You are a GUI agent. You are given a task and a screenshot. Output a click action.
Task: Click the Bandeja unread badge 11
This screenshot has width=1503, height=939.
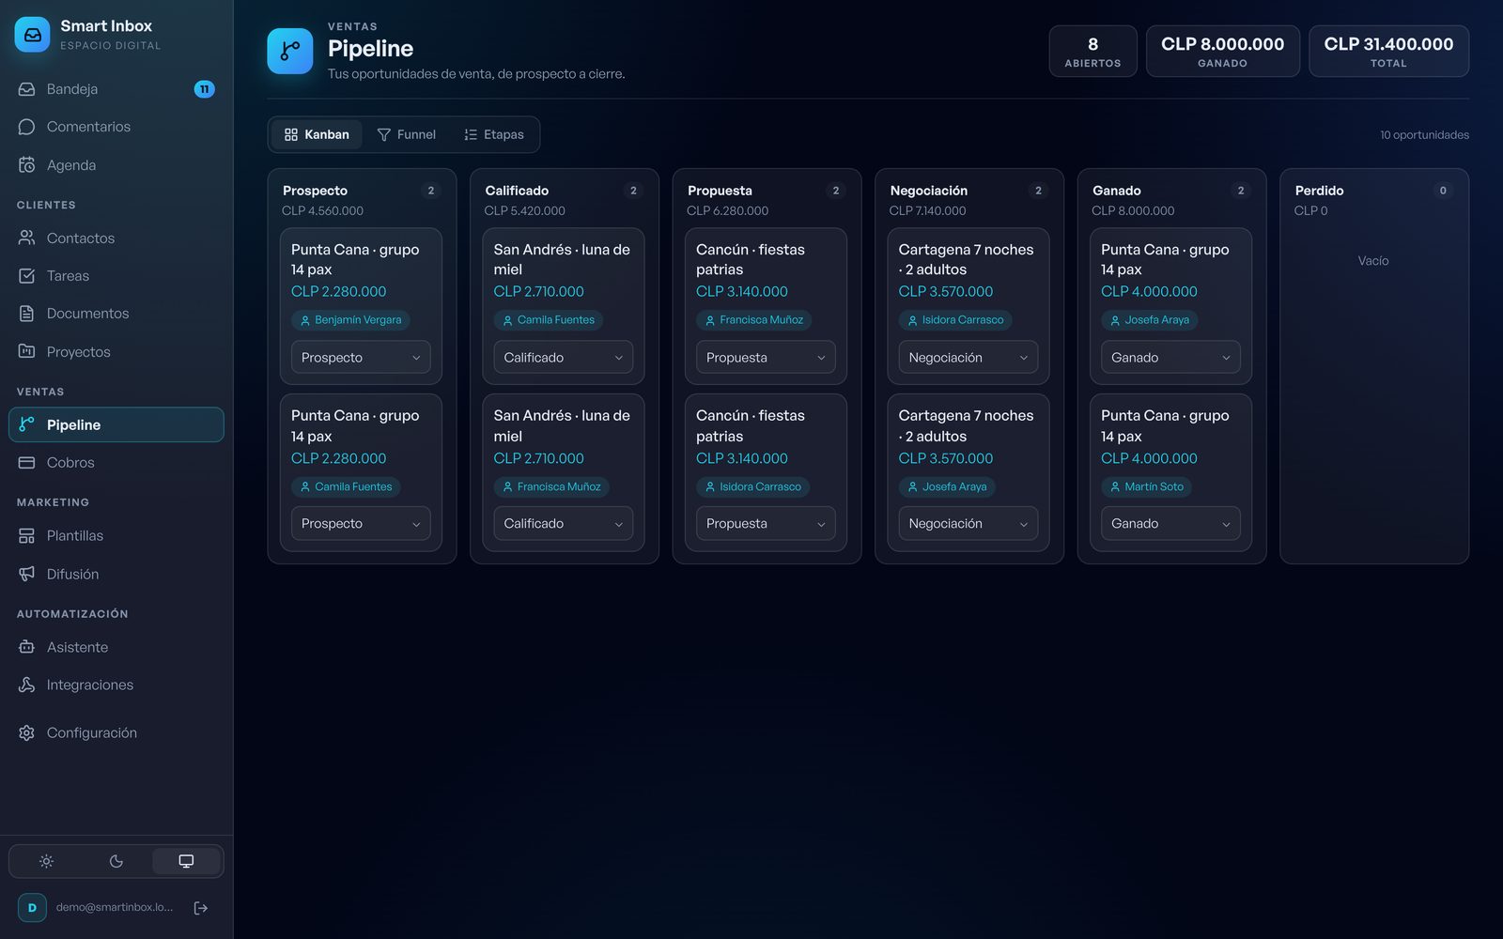pyautogui.click(x=204, y=89)
